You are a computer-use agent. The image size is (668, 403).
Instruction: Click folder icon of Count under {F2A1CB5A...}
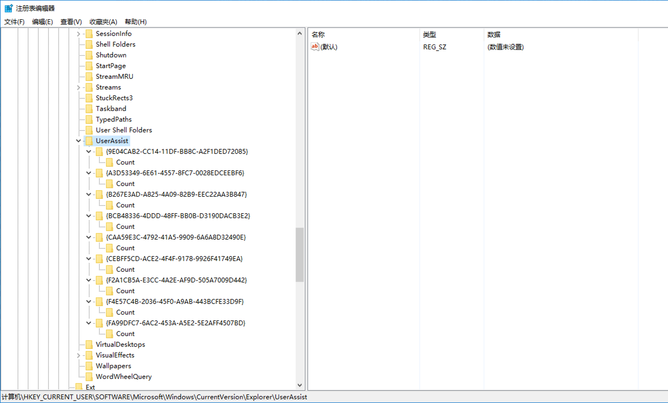pos(109,291)
